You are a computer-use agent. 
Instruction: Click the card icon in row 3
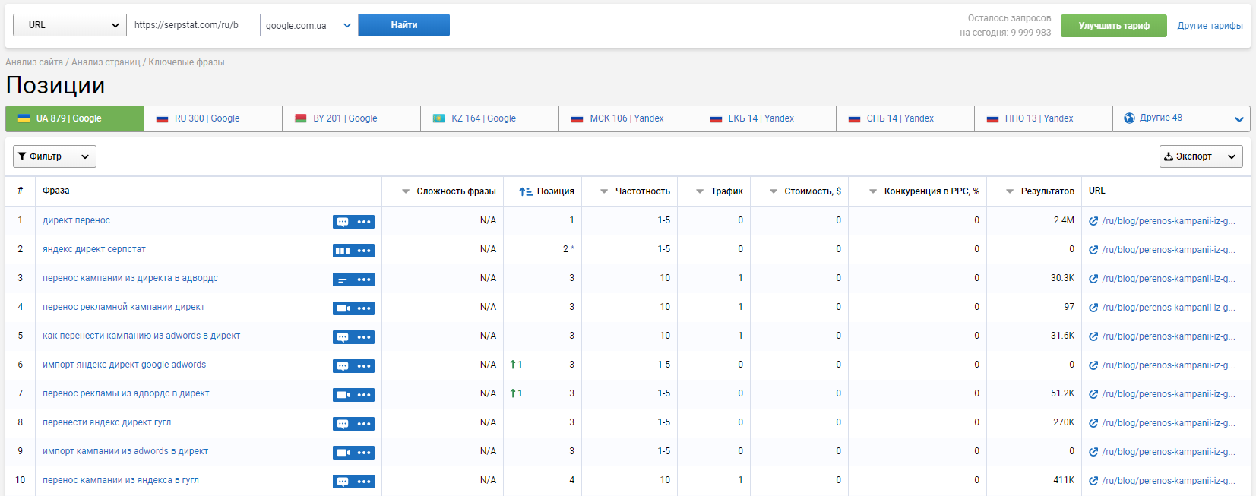pyautogui.click(x=343, y=280)
